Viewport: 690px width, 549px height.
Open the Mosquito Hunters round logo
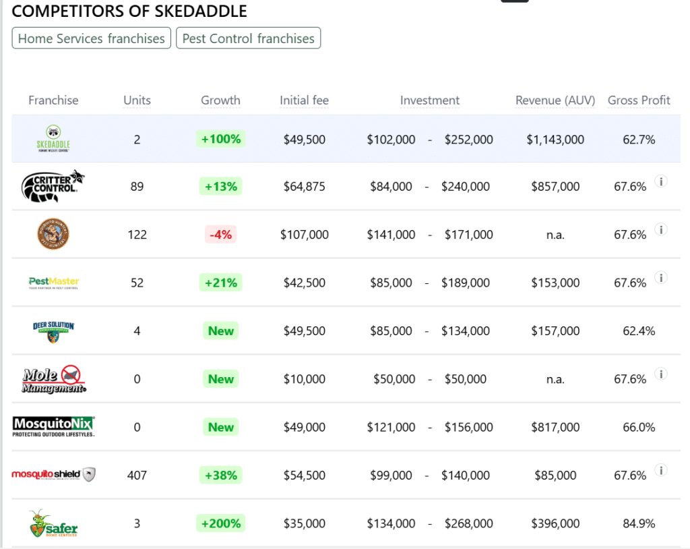[x=53, y=234]
